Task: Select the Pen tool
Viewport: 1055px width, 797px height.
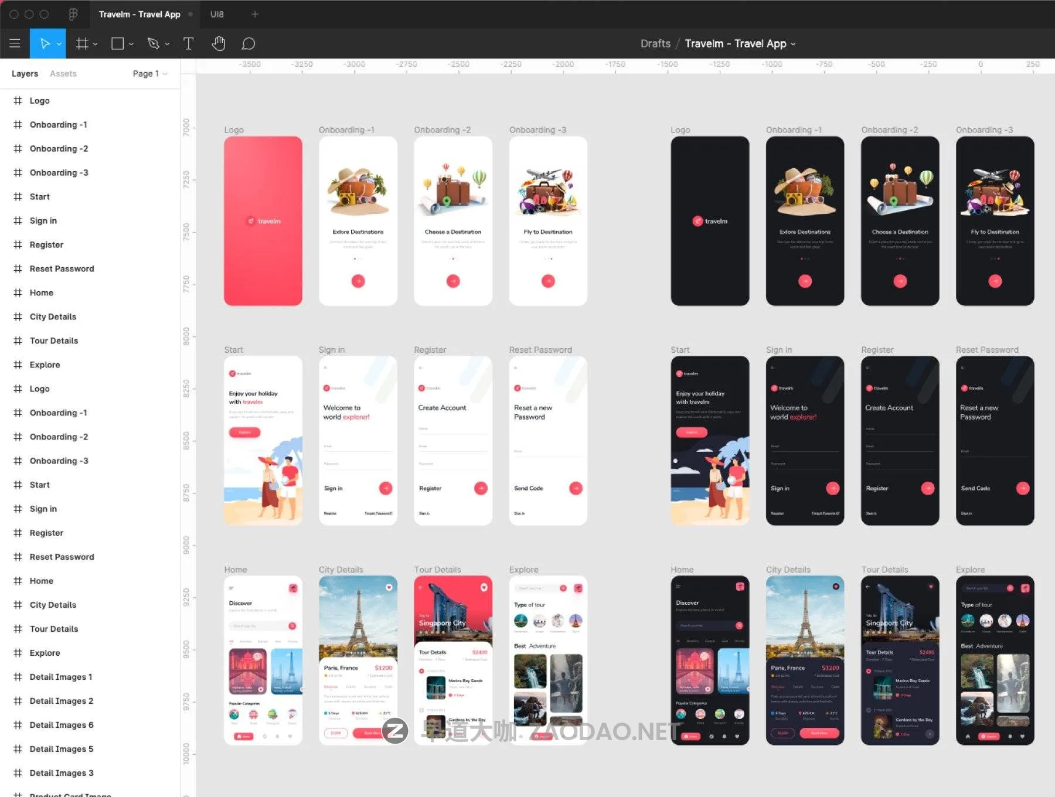Action: pyautogui.click(x=154, y=43)
